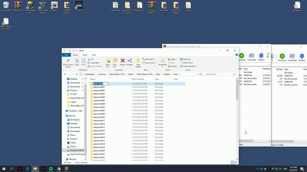Click the Paste shortcut command
307x172 pixels.
(x=95, y=66)
